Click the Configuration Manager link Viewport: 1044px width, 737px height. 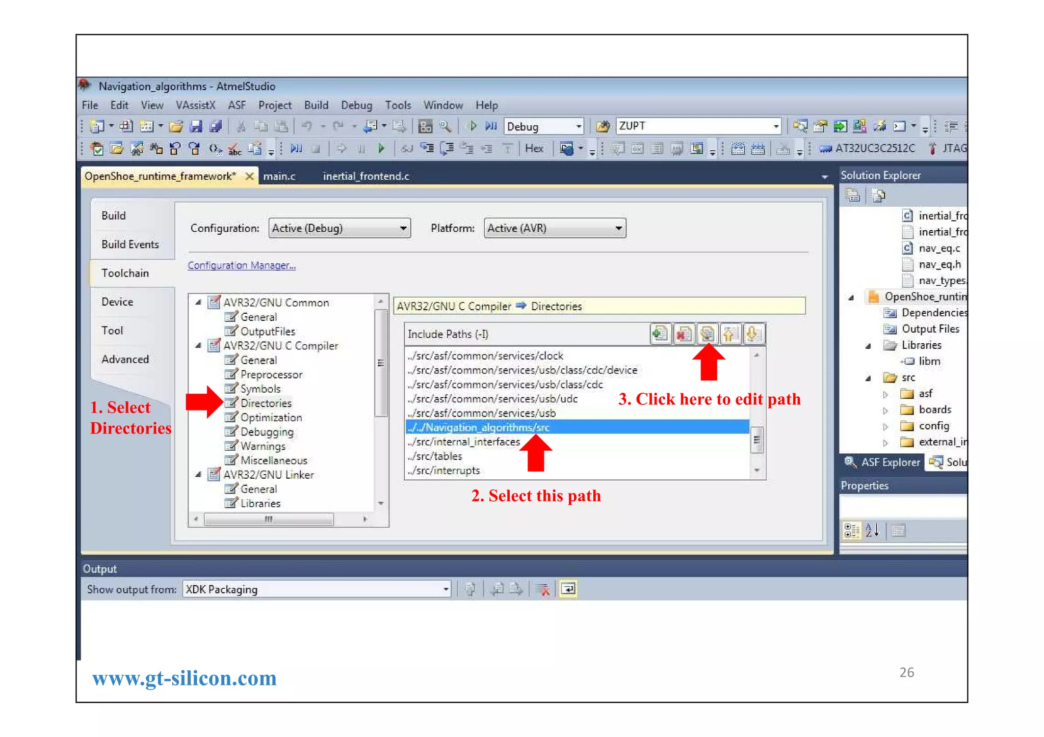click(241, 265)
